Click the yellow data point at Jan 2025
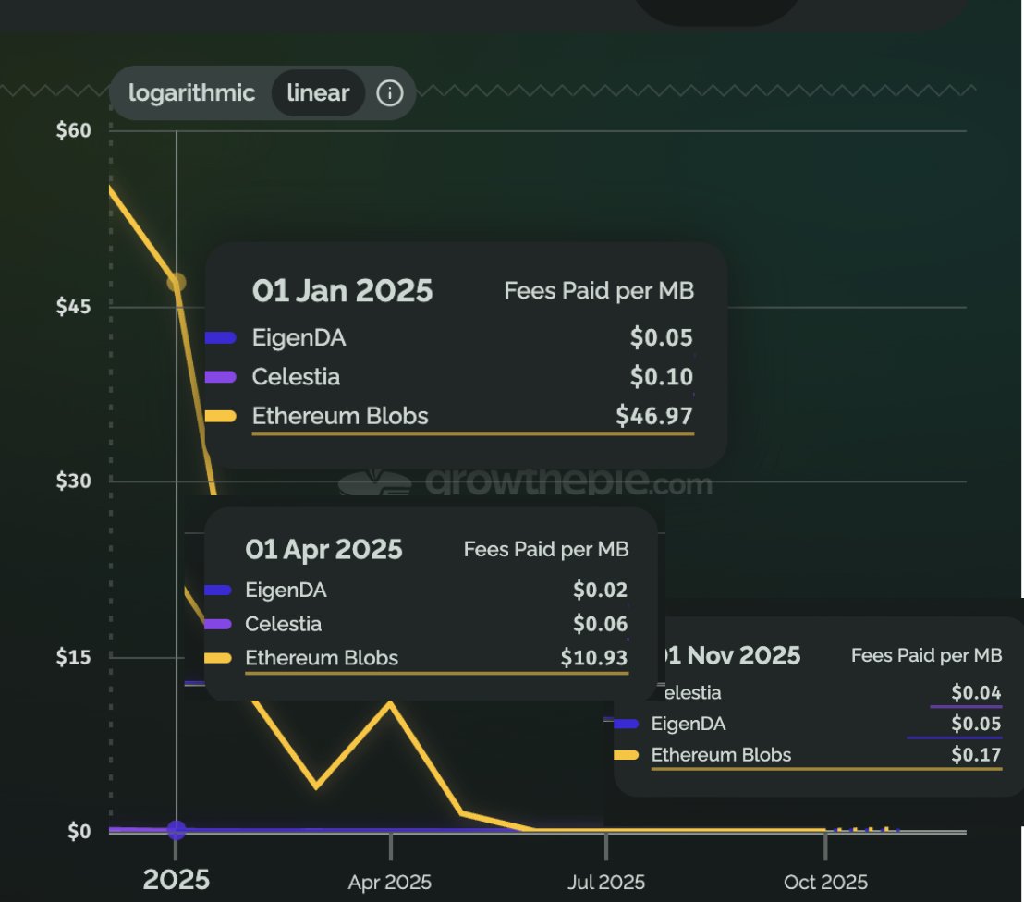The width and height of the screenshot is (1024, 902). pos(177,283)
